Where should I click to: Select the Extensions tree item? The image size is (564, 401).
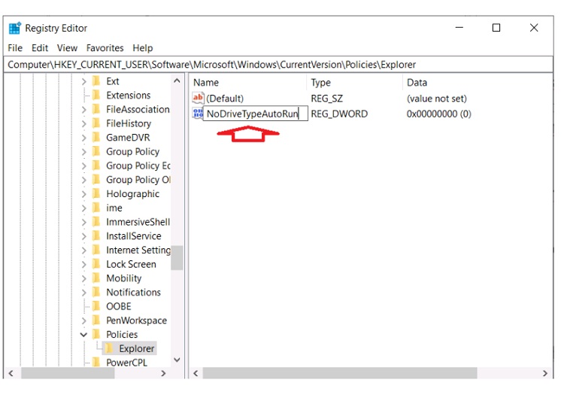[x=129, y=96]
